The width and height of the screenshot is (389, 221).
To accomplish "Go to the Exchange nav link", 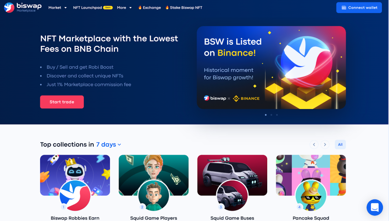I will coord(149,8).
